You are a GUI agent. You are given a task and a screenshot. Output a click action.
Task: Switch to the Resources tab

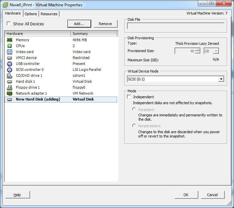click(49, 14)
